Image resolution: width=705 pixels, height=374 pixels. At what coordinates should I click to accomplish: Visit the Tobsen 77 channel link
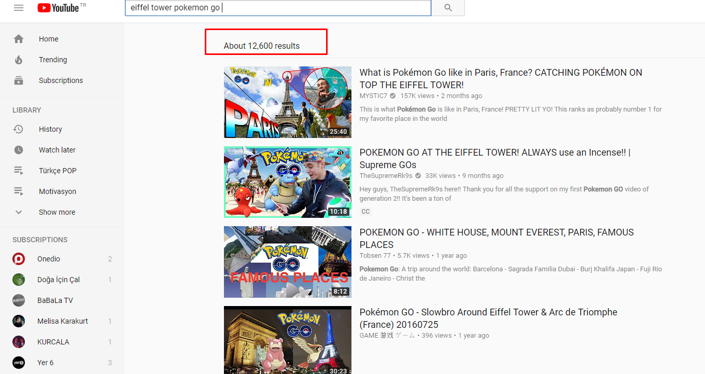(375, 256)
